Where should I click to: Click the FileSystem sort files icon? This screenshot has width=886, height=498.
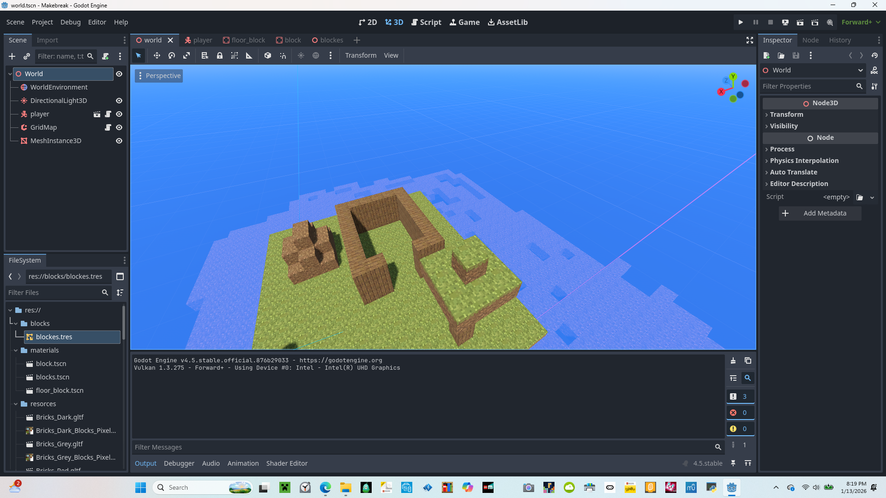coord(120,293)
